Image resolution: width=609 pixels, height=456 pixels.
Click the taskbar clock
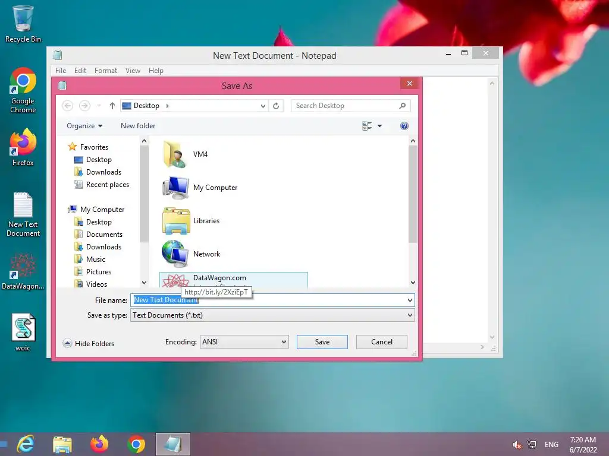(583, 445)
